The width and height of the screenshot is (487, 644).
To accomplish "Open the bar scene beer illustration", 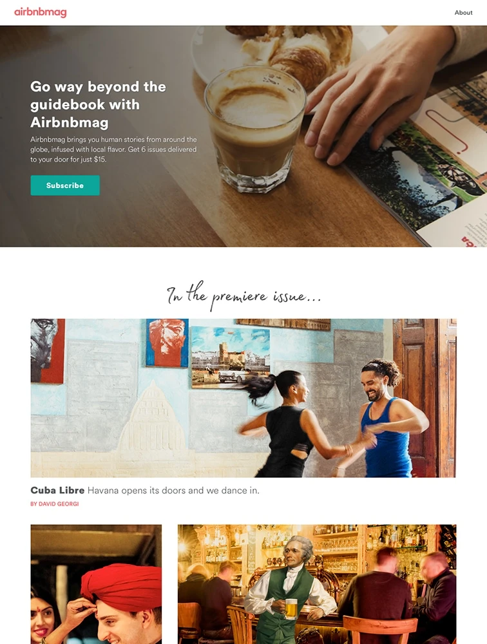I will click(x=317, y=584).
